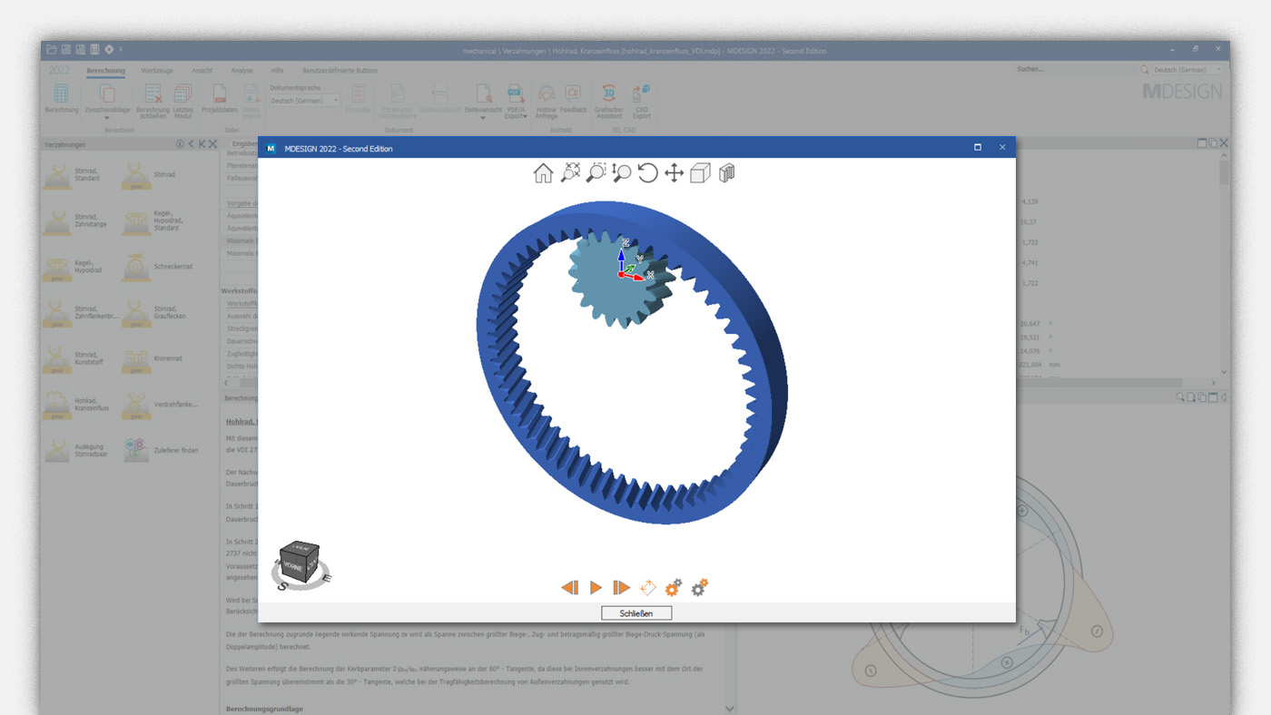Image resolution: width=1271 pixels, height=715 pixels.
Task: Select the Kegel-, Hypoidrad, Standard module
Action: [x=153, y=220]
